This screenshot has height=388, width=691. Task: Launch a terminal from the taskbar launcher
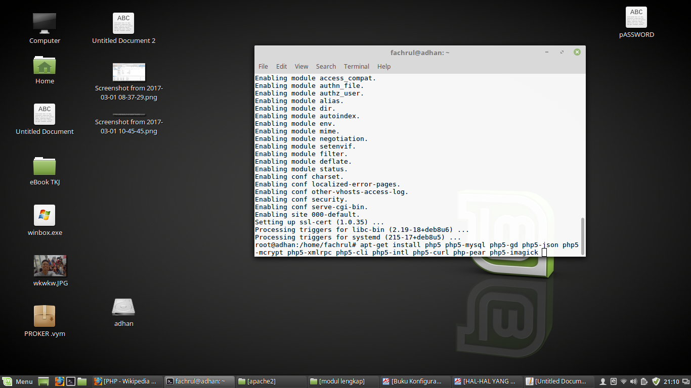coord(71,381)
